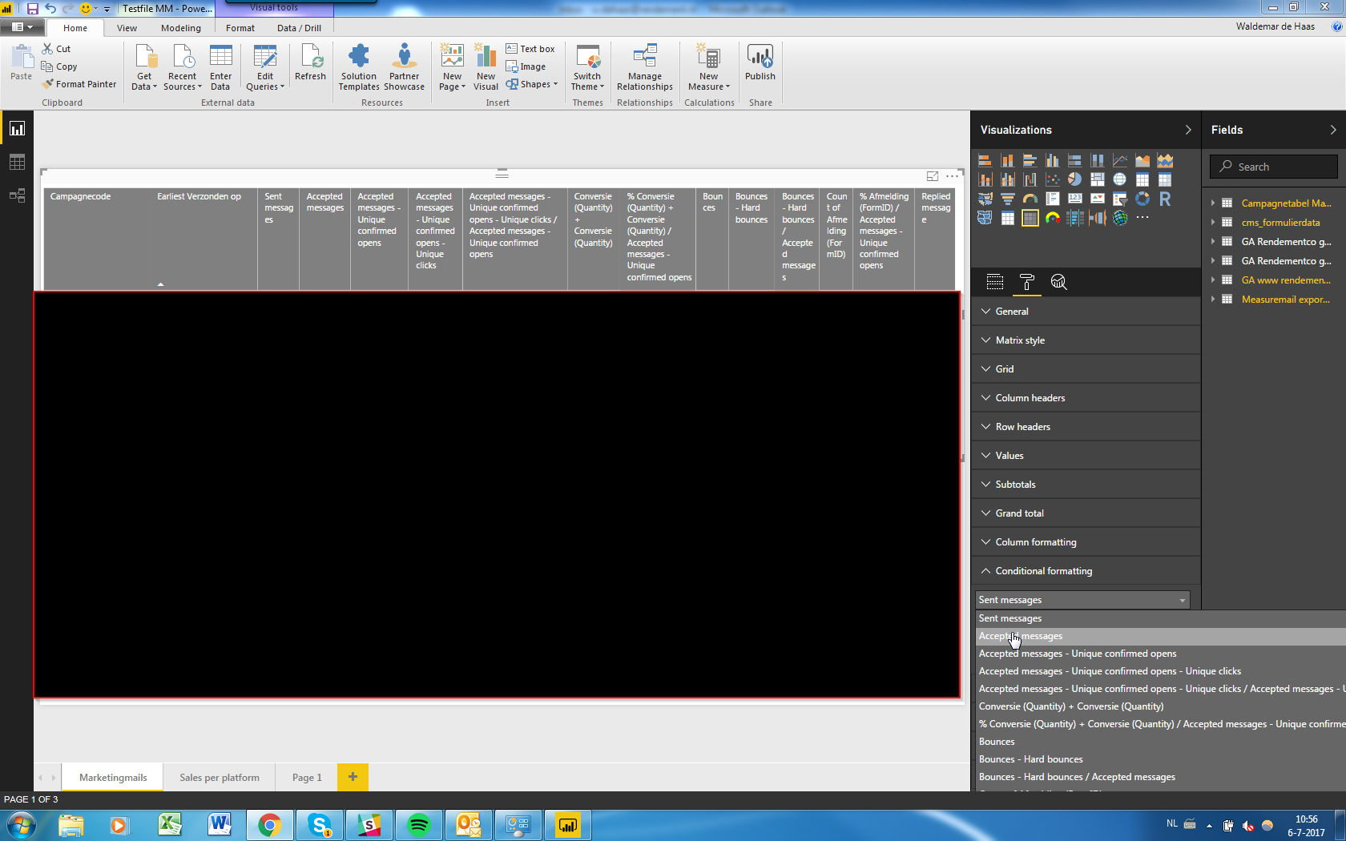Switch to Sales per platform page tab

click(220, 777)
